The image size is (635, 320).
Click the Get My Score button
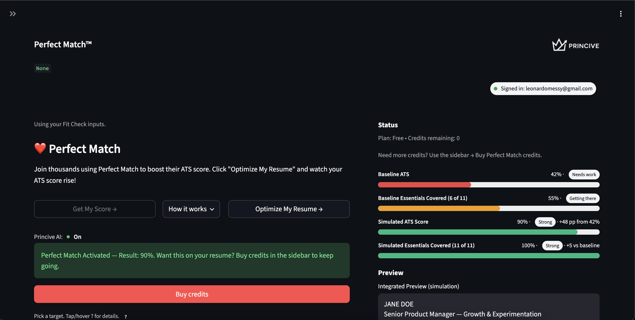coord(94,209)
